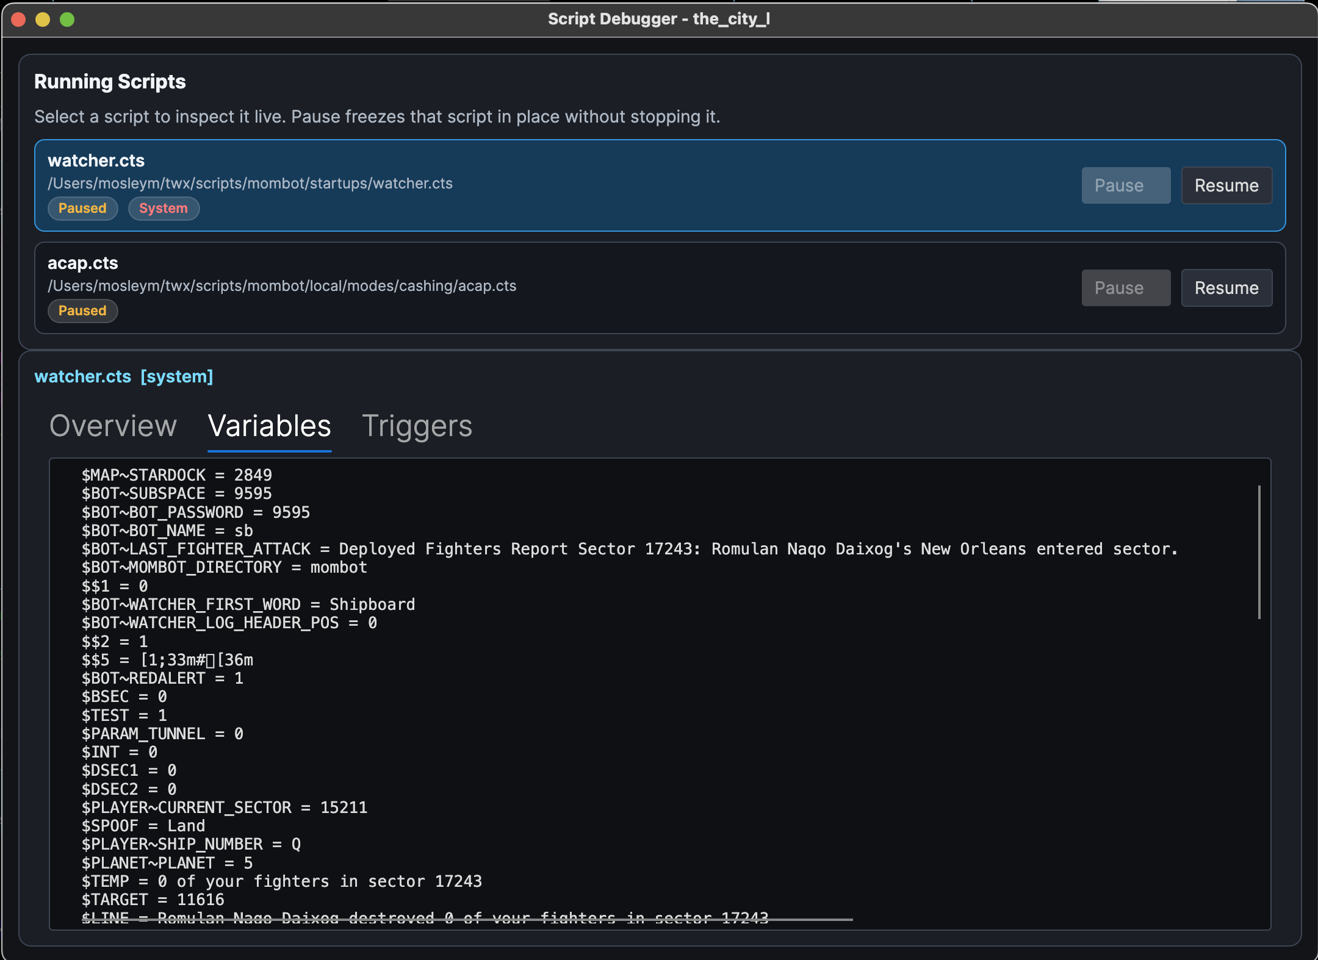Click the $PLANET~PLANET = 5 line
Image resolution: width=1318 pixels, height=960 pixels.
point(167,863)
